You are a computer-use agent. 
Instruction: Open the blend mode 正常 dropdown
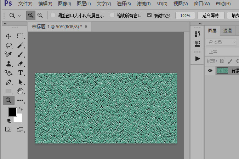tap(223, 52)
